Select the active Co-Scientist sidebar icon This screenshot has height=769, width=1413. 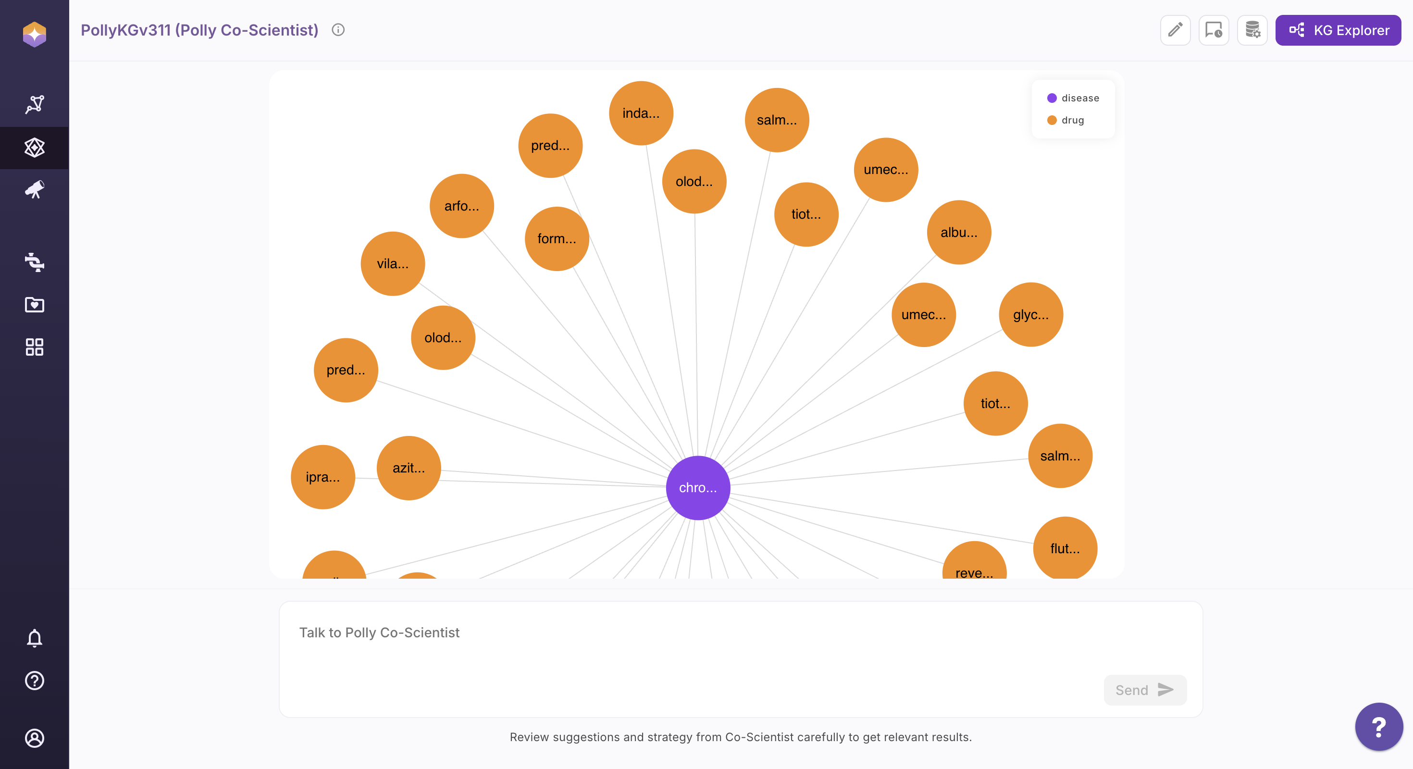coord(34,148)
